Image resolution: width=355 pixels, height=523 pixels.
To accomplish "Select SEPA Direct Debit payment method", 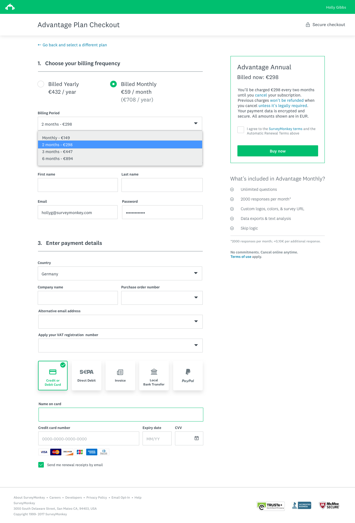I will (87, 376).
